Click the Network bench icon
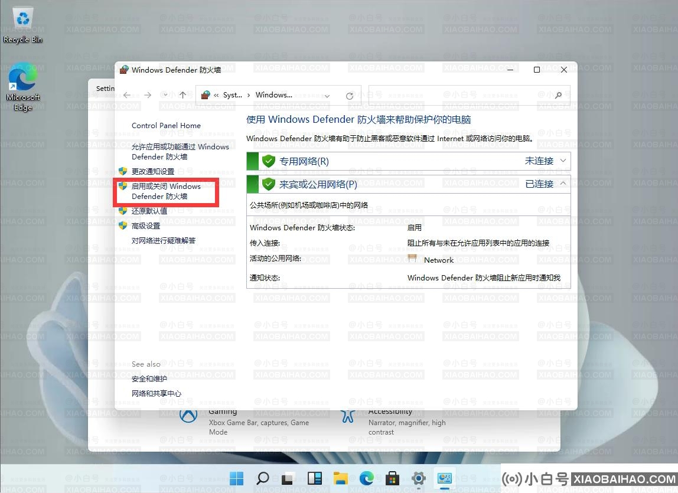The height and width of the screenshot is (493, 678). tap(412, 259)
